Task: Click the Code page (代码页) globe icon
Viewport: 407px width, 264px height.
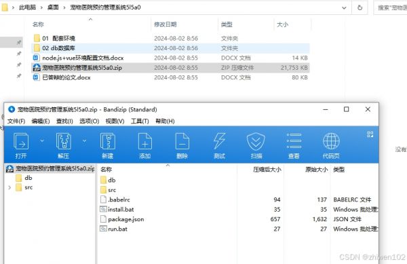Action: (331, 145)
